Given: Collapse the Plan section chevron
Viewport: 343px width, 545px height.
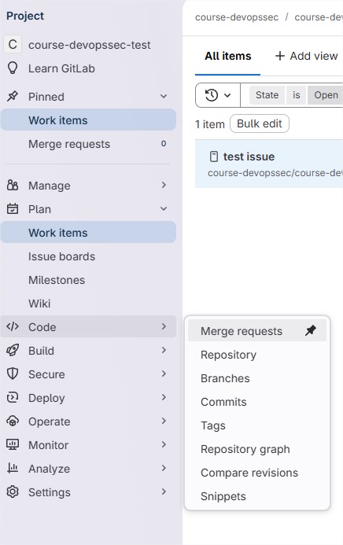Looking at the screenshot, I should point(164,209).
